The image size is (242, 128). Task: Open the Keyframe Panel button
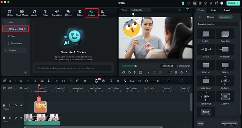pyautogui.click(x=229, y=123)
